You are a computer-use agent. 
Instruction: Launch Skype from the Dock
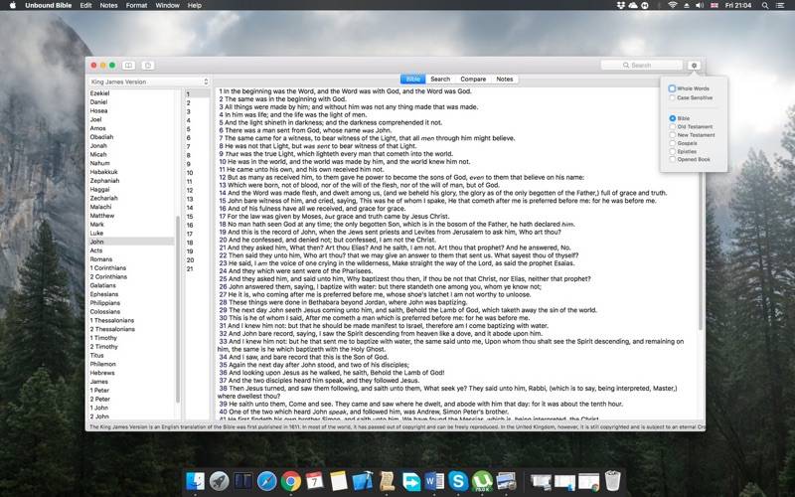pos(458,481)
